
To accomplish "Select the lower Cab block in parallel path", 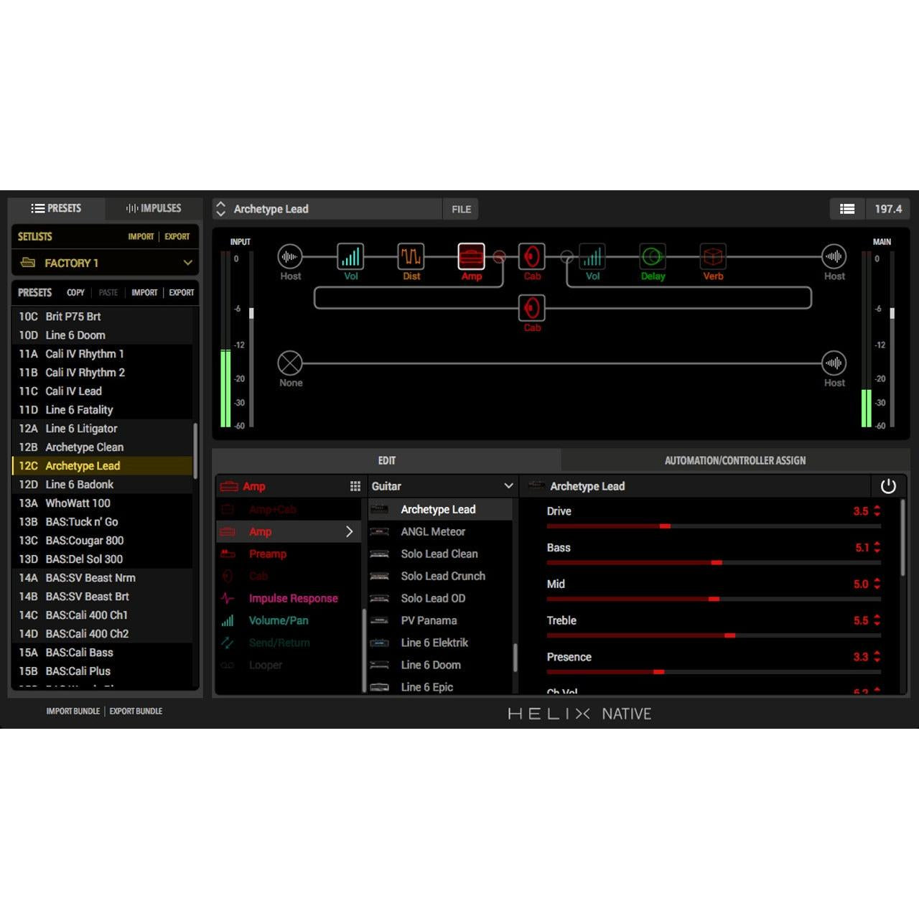I will [532, 309].
